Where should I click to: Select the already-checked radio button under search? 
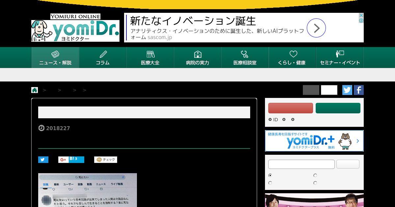tap(270, 175)
